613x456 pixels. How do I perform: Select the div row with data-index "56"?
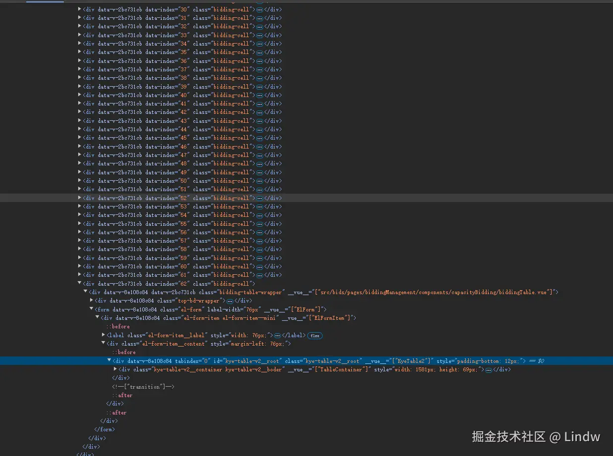[182, 232]
